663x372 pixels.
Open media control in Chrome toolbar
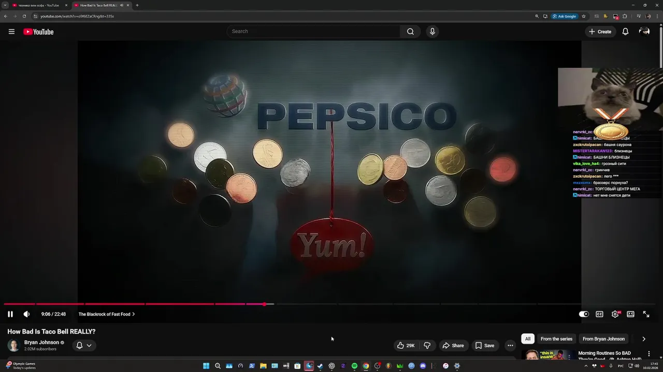(x=638, y=16)
